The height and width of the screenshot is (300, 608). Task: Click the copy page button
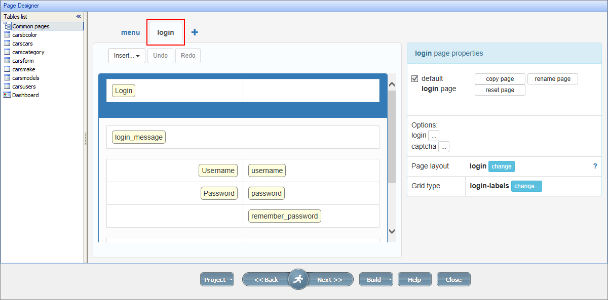(500, 78)
